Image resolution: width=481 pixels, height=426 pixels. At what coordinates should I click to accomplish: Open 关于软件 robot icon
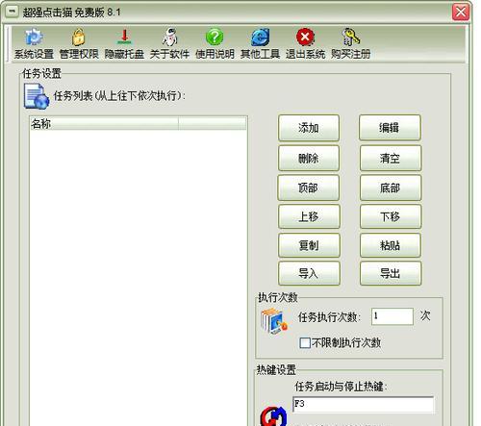click(169, 38)
